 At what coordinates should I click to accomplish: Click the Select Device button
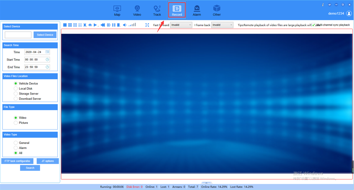[x=45, y=35]
